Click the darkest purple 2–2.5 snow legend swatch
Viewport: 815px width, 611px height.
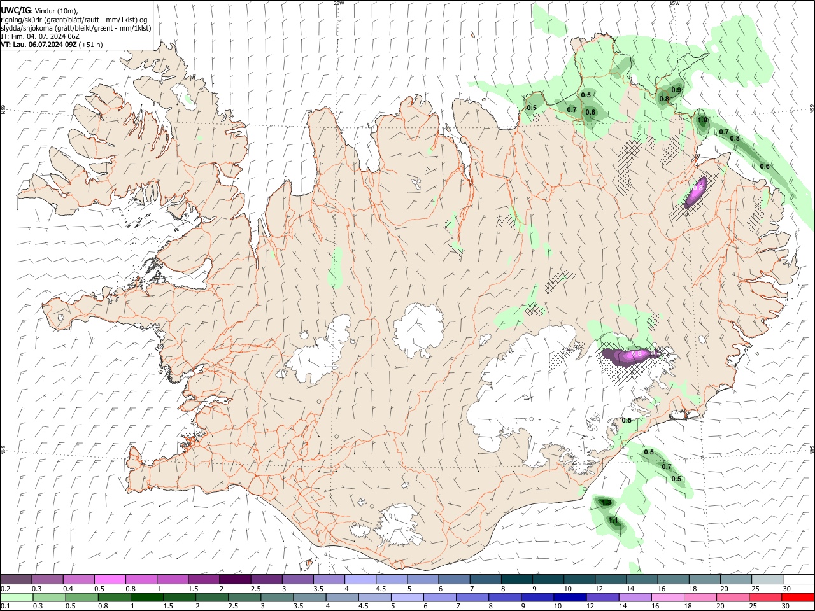pyautogui.click(x=235, y=580)
